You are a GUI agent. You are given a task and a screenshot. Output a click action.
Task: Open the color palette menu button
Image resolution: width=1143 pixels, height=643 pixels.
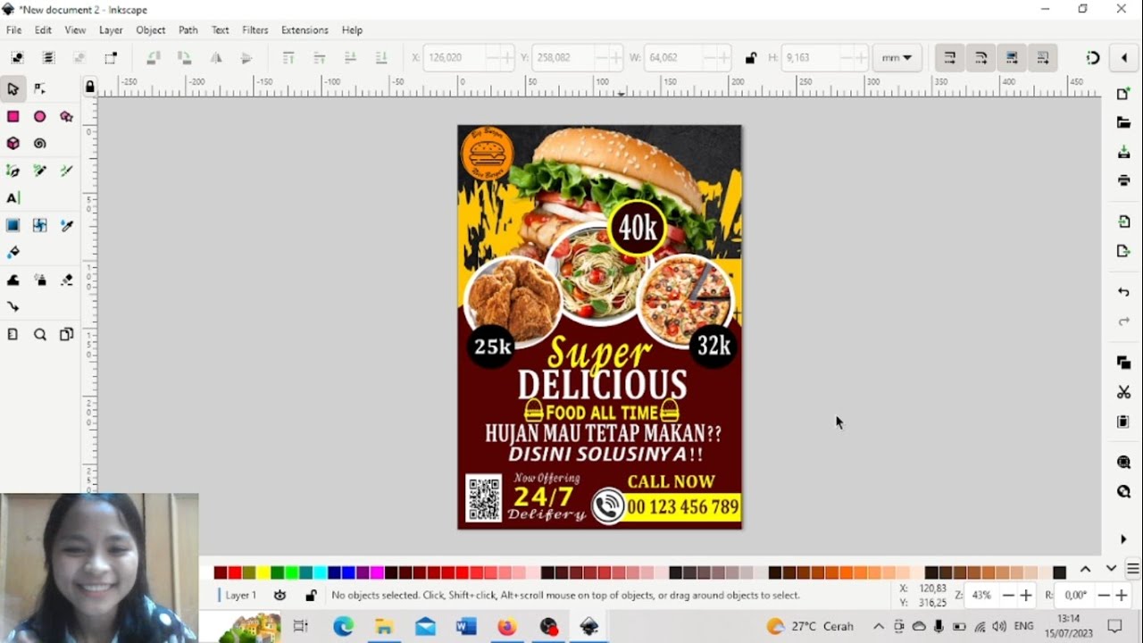pos(1133,570)
